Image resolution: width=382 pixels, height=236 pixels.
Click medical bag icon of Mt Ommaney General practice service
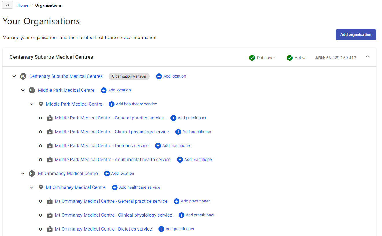(x=50, y=201)
